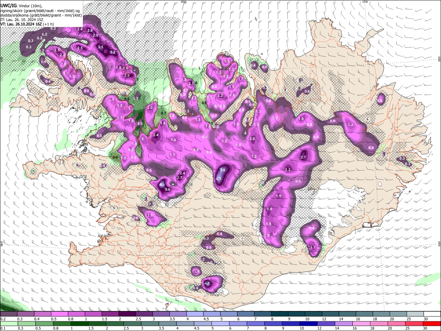Image resolution: width=441 pixels, height=331 pixels.
Task: Click the '(+1 h)' forecast offset text
Action: pyautogui.click(x=49, y=24)
